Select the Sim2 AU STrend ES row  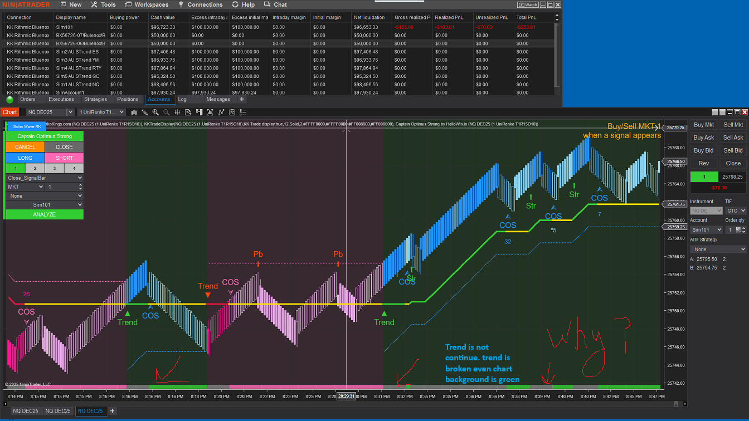tap(279, 52)
